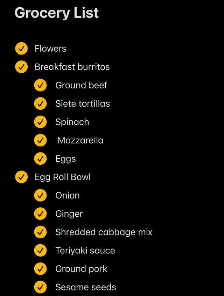
Task: Toggle the Ground beef checkbox
Action: coord(41,85)
